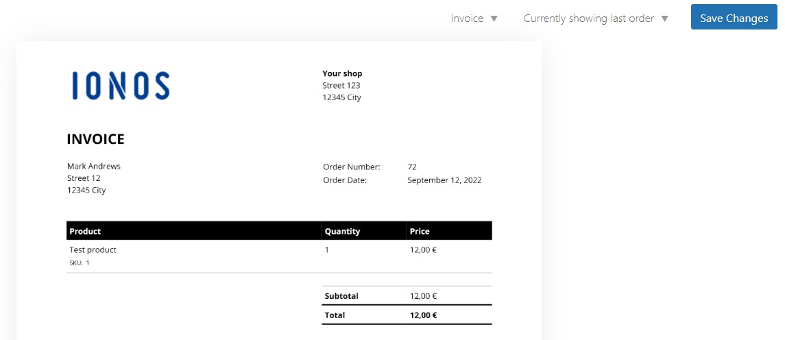
Task: Click the SKU text under Test product
Action: [x=80, y=263]
